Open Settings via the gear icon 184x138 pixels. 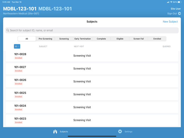120,131
